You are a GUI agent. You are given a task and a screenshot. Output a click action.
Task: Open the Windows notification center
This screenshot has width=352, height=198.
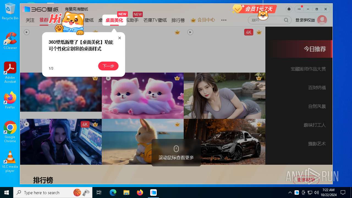(343, 193)
